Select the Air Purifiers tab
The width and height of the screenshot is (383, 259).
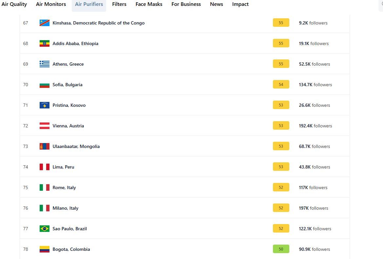pos(89,4)
